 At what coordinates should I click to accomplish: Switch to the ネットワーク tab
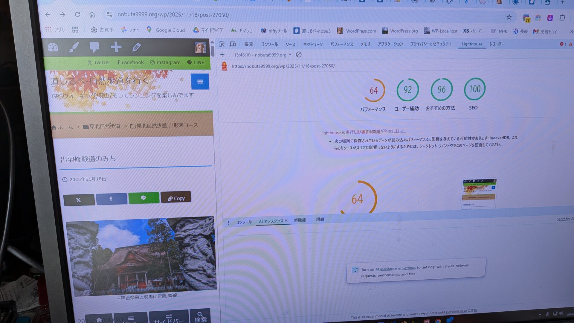coord(313,44)
